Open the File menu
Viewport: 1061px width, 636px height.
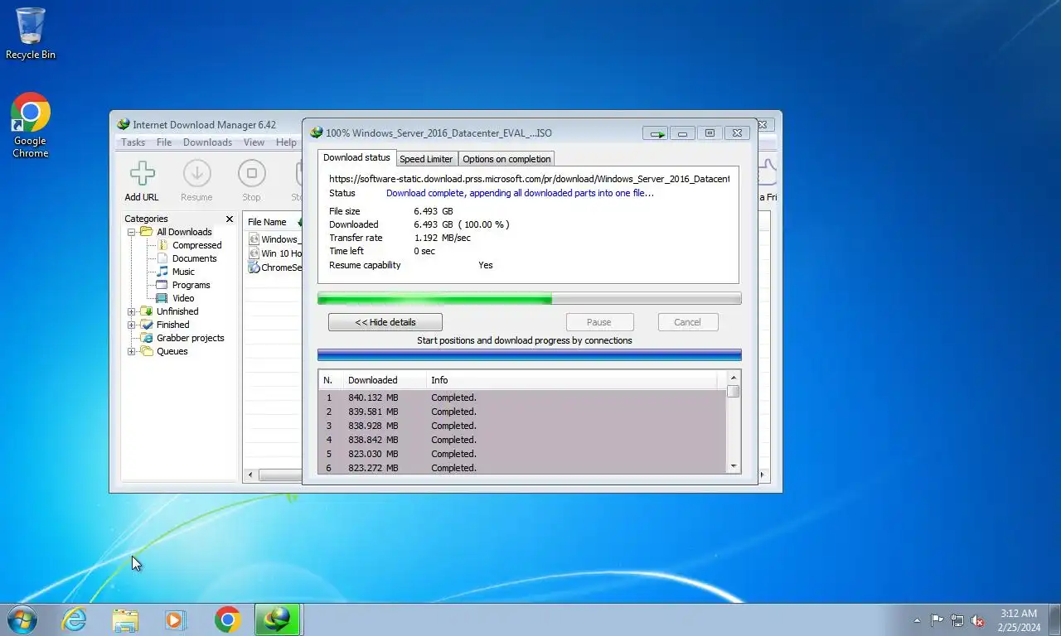[164, 142]
